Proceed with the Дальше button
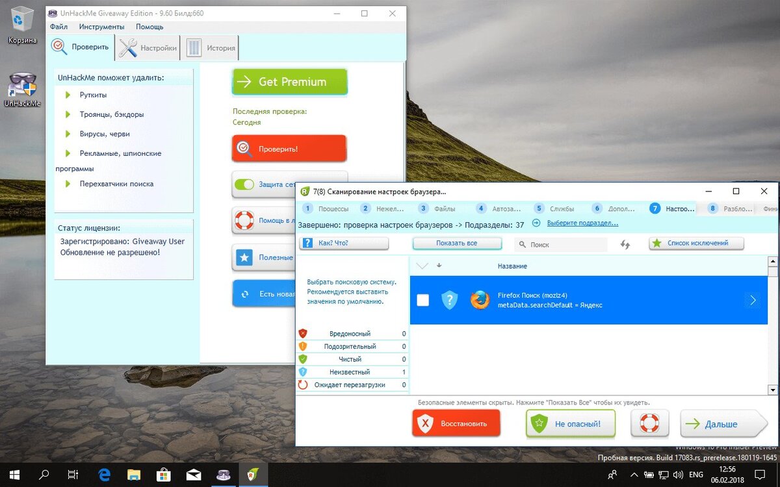This screenshot has height=487, width=780. (x=723, y=423)
